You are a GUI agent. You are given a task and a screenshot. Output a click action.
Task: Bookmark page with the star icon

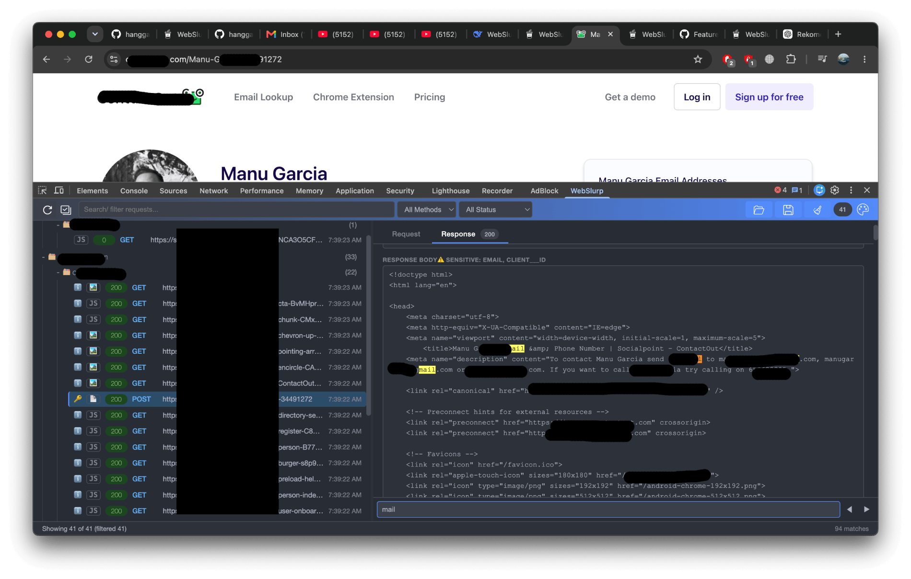698,59
